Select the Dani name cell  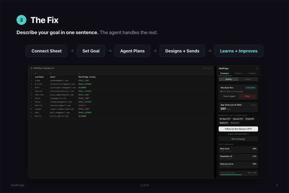pyautogui.click(x=37, y=113)
